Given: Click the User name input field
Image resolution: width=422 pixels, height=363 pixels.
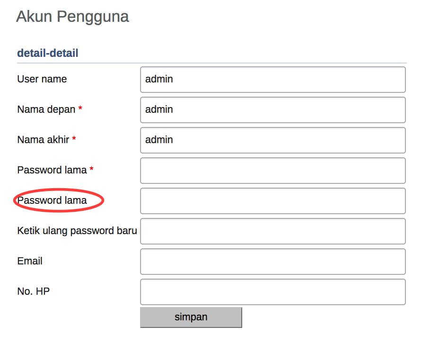Looking at the screenshot, I should tap(273, 80).
